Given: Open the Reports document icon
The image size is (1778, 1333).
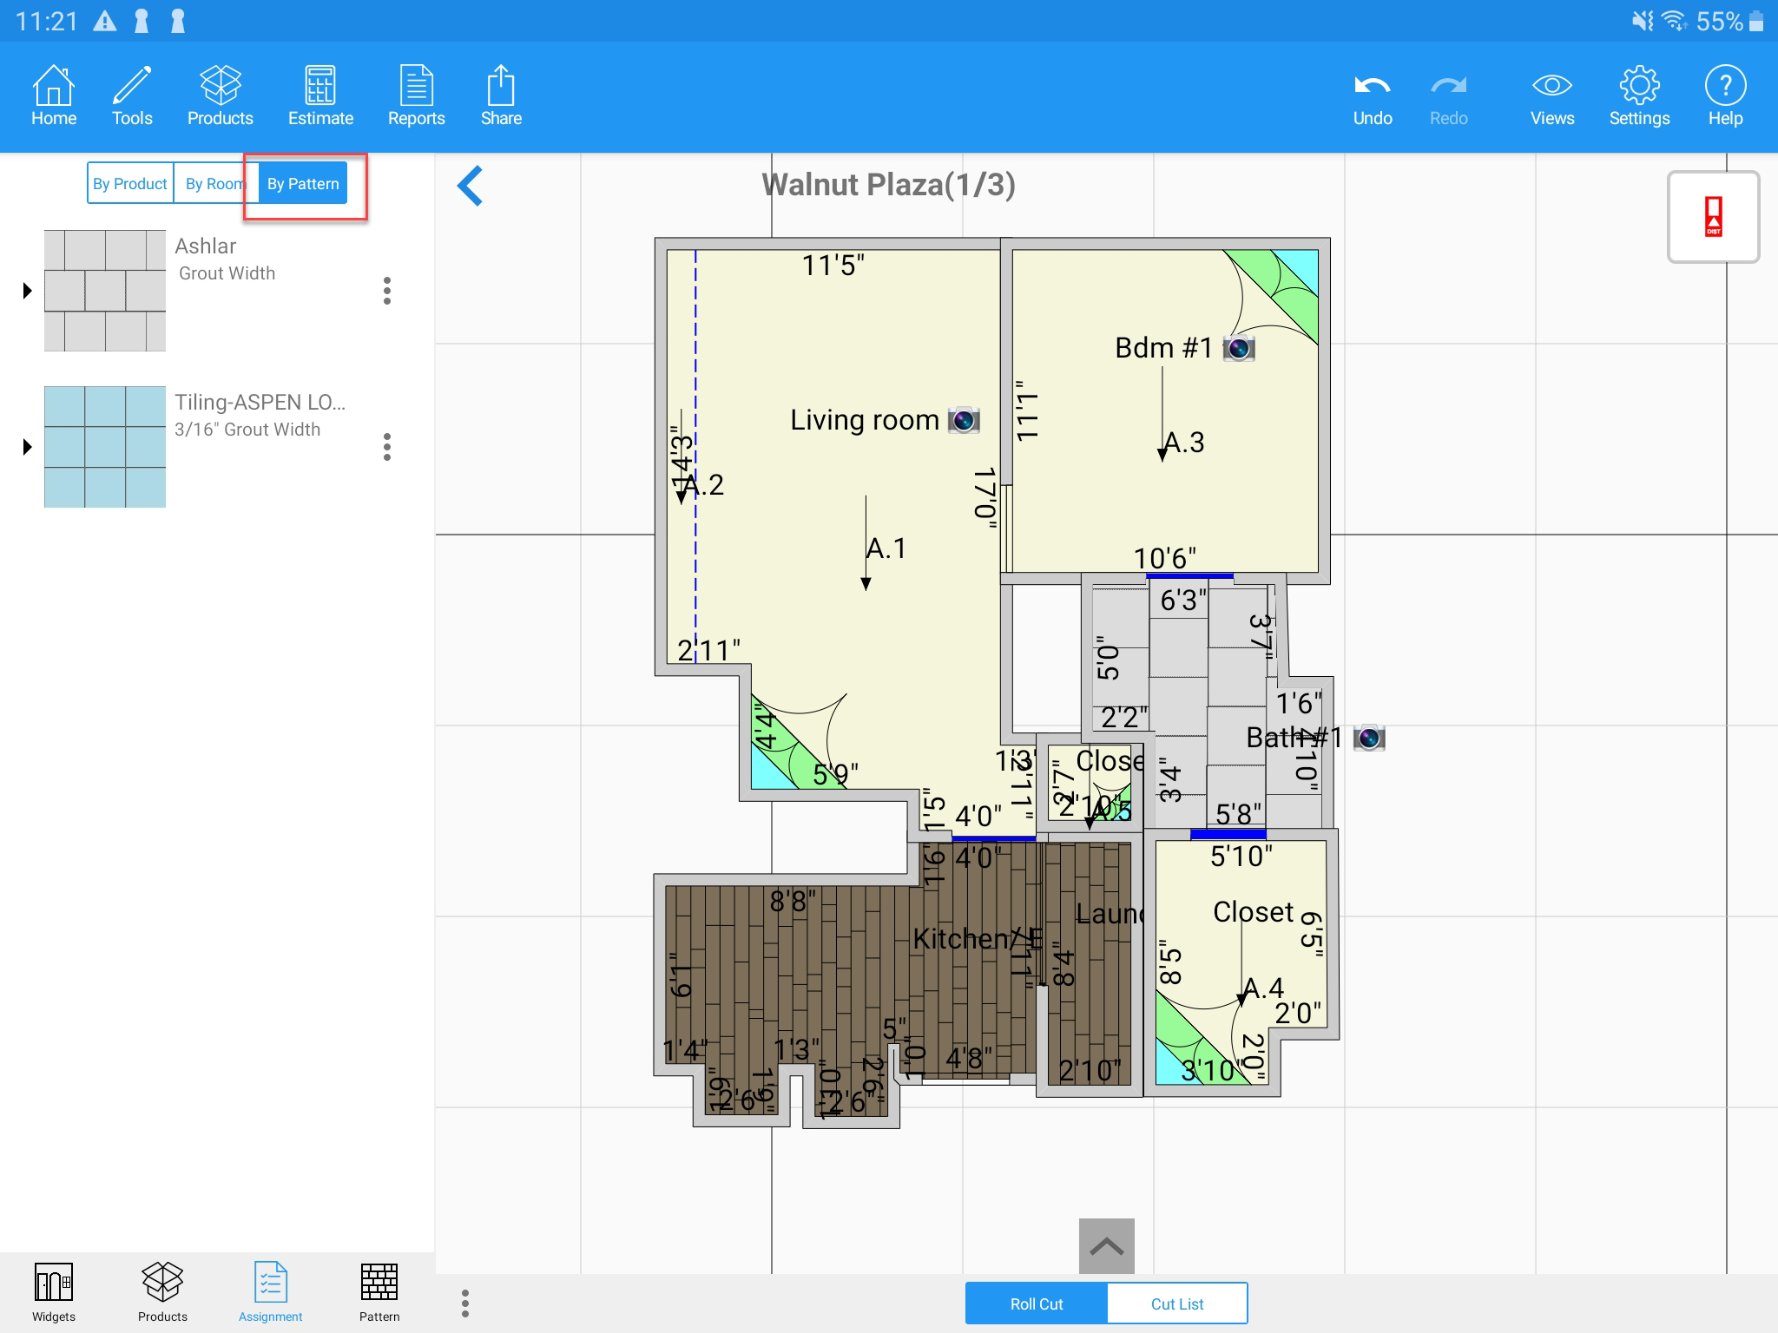Looking at the screenshot, I should click(x=416, y=95).
